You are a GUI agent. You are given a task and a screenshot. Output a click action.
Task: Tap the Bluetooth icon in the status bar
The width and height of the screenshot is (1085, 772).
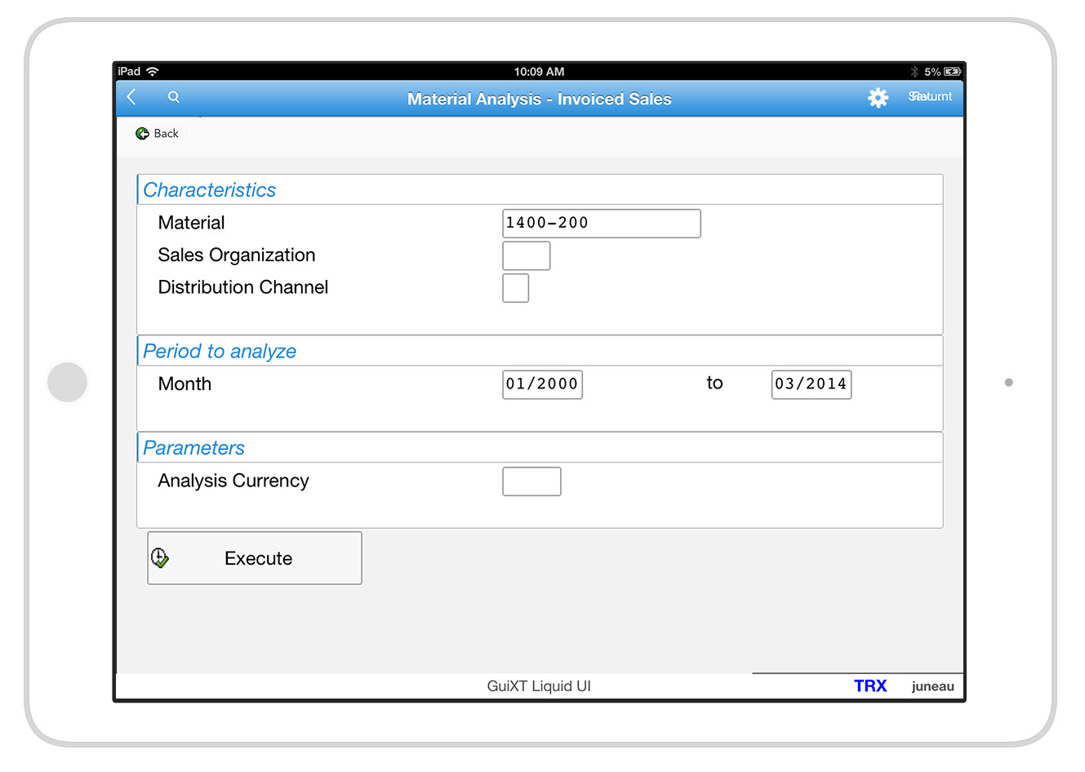[914, 72]
